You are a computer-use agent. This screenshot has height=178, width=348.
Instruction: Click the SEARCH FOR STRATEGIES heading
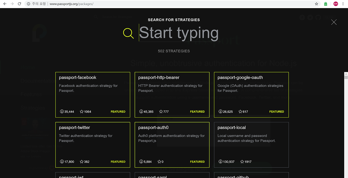pos(174,20)
